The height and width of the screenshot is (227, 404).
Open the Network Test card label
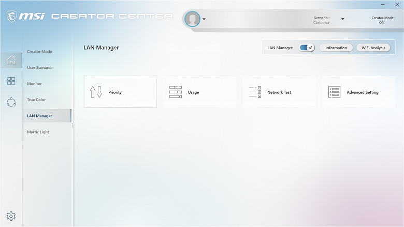(279, 92)
